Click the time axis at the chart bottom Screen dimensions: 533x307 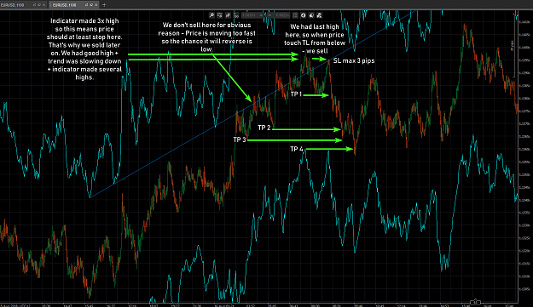coord(259,304)
